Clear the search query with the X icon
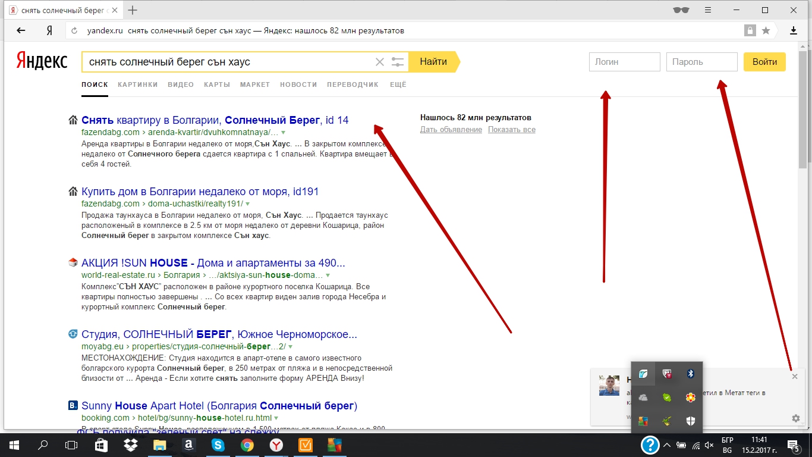The height and width of the screenshot is (457, 812). tap(380, 62)
